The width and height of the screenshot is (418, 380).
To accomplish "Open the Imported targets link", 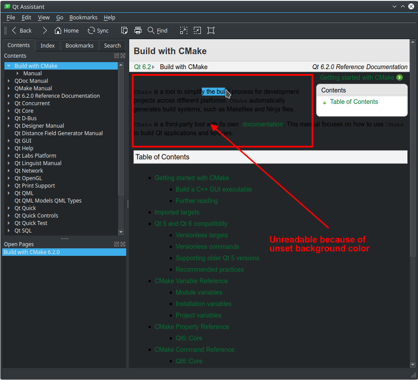I will 177,212.
